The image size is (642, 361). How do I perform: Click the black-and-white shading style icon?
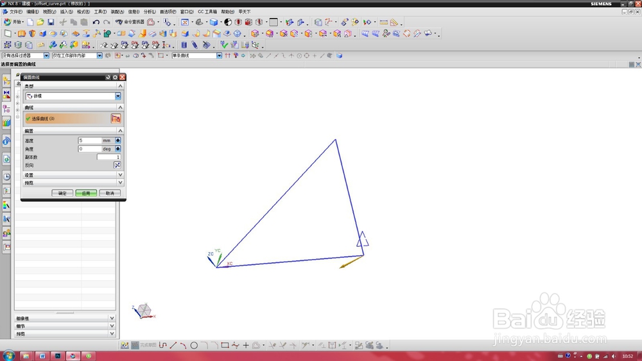(228, 22)
